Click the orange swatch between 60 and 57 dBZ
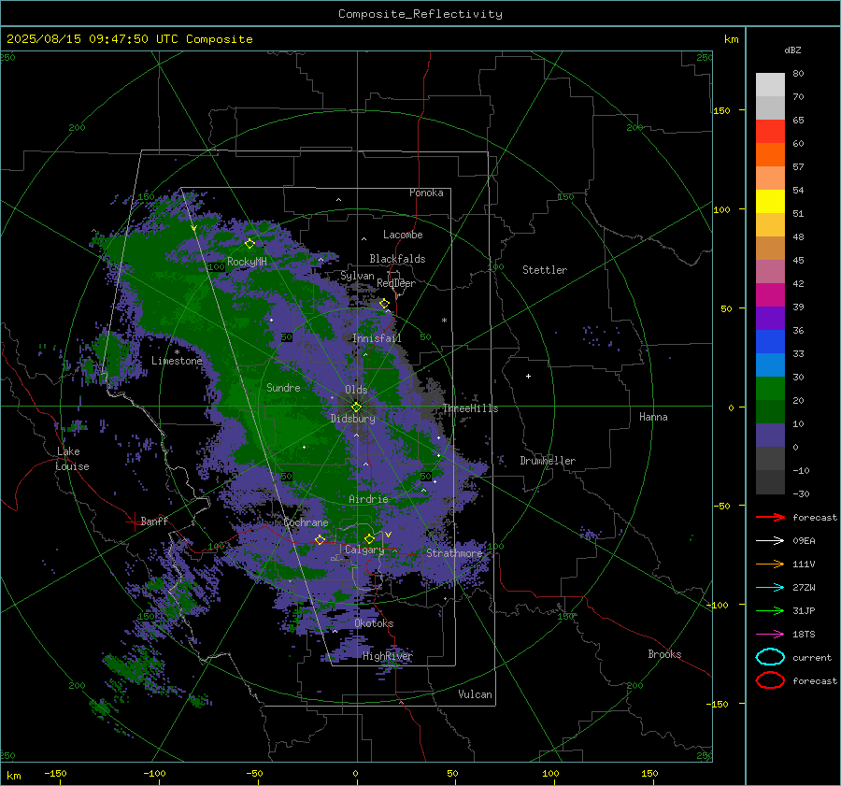Viewport: 841px width, 786px height. click(770, 155)
